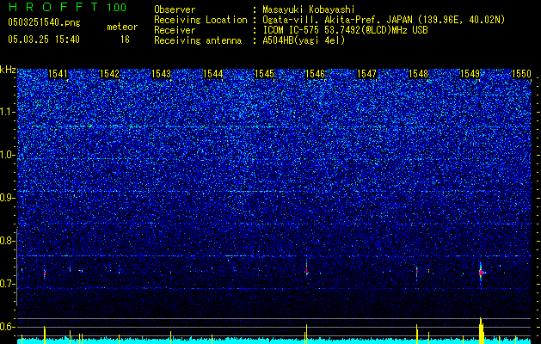Click the 1548 time marker
The width and height of the screenshot is (541, 344).
[418, 74]
